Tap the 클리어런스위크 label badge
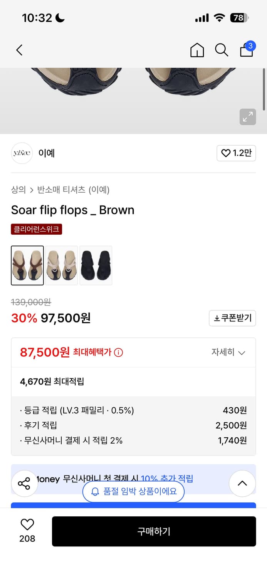The height and width of the screenshot is (578, 267). pyautogui.click(x=36, y=229)
